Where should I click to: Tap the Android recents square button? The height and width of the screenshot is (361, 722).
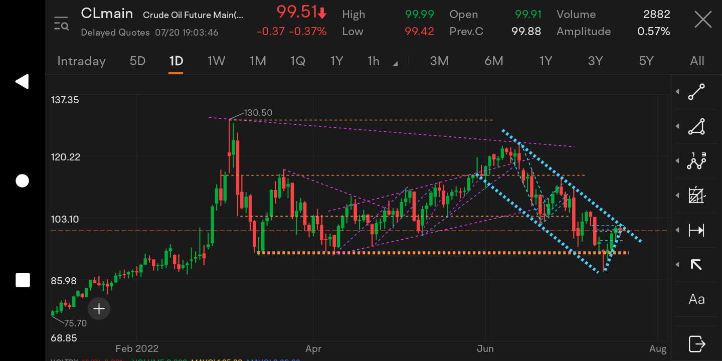pyautogui.click(x=23, y=280)
